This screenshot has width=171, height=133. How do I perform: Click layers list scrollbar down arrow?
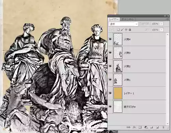coord(168,123)
